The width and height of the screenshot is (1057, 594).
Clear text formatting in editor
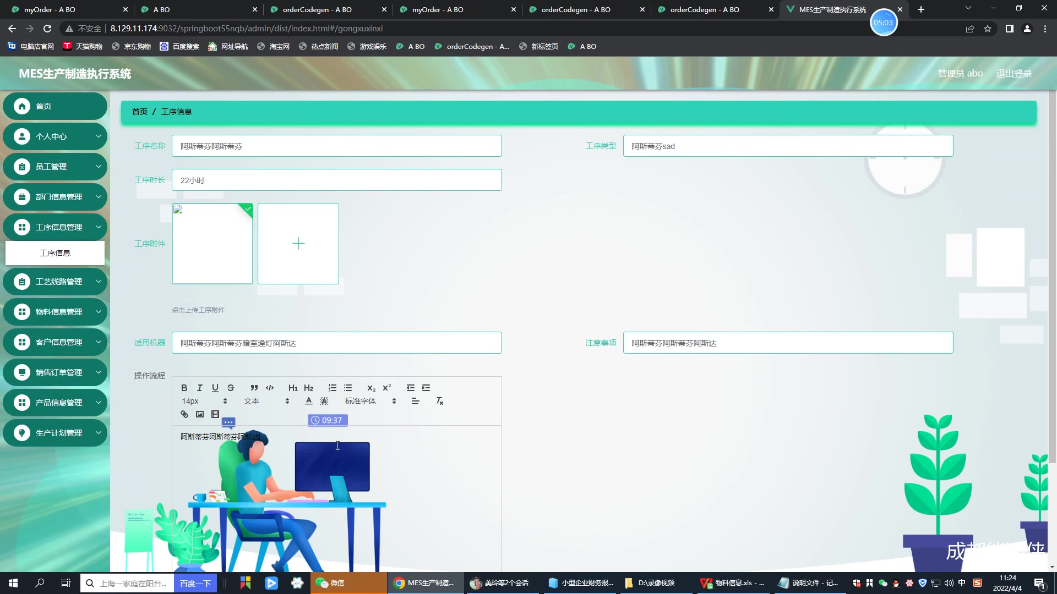coord(439,401)
